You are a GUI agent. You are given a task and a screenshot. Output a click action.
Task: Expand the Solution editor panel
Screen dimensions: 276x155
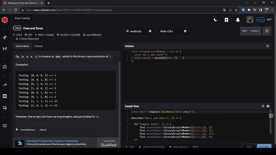click(267, 46)
